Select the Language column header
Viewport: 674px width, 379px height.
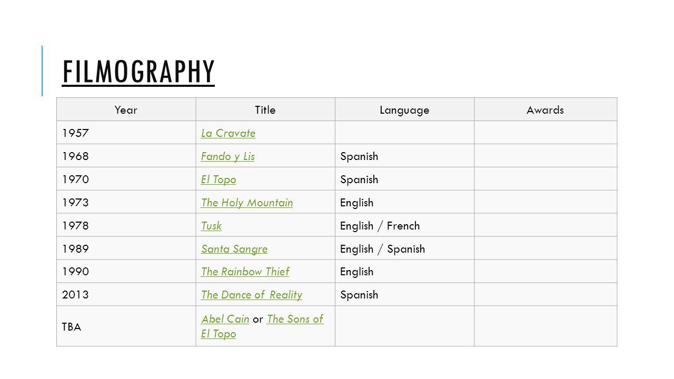point(404,110)
